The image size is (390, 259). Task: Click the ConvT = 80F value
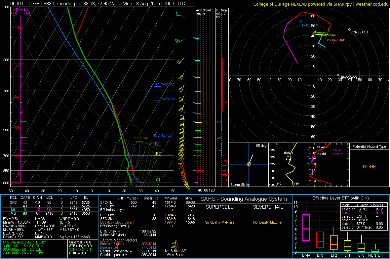45,226
